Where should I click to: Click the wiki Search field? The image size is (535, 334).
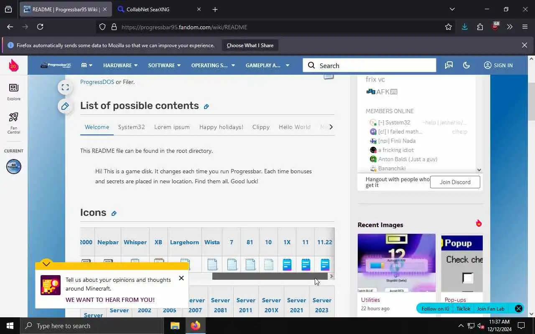click(369, 65)
